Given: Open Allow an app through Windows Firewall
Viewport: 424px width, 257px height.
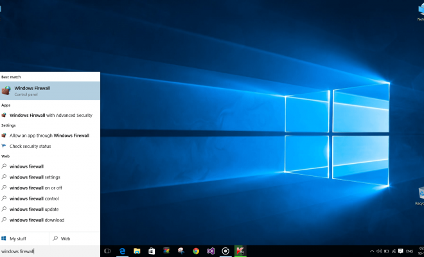Looking at the screenshot, I should click(x=50, y=136).
